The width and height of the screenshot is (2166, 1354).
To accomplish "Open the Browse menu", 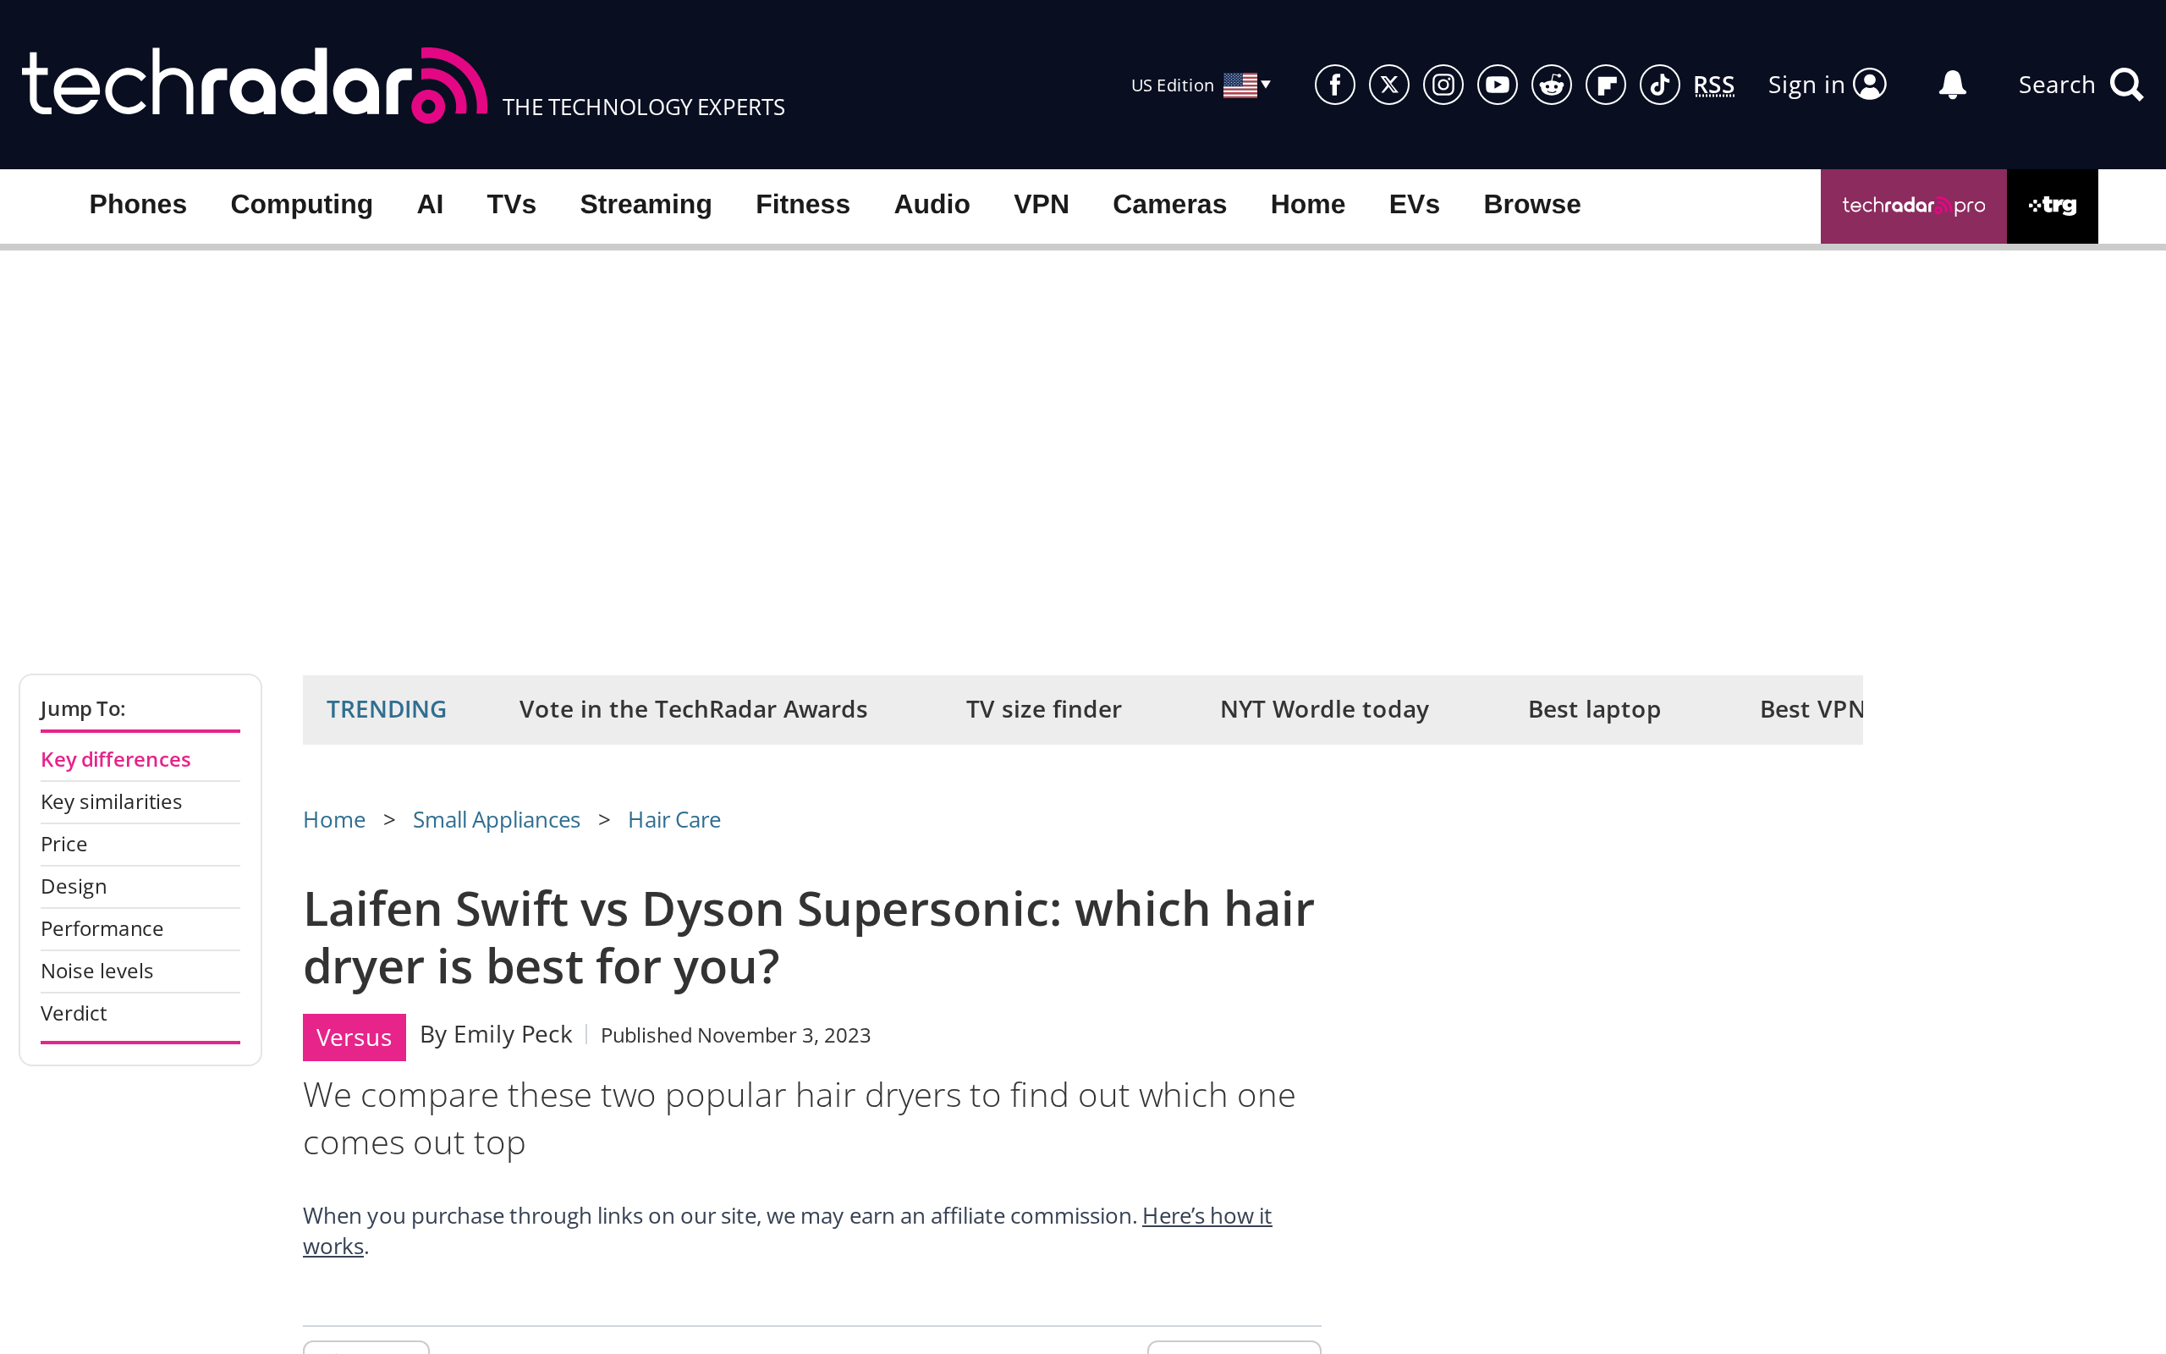I will point(1531,204).
